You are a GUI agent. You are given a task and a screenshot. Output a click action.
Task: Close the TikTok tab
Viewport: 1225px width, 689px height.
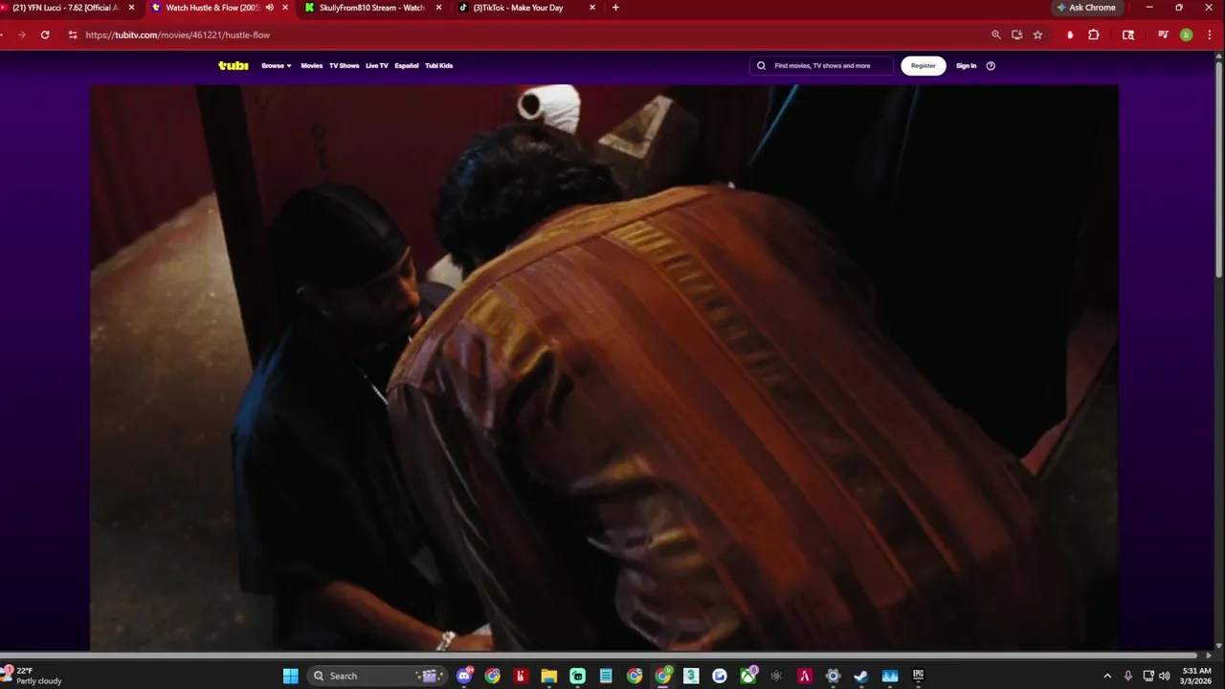[x=592, y=8]
